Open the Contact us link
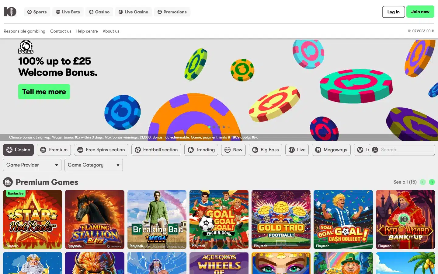 61,31
